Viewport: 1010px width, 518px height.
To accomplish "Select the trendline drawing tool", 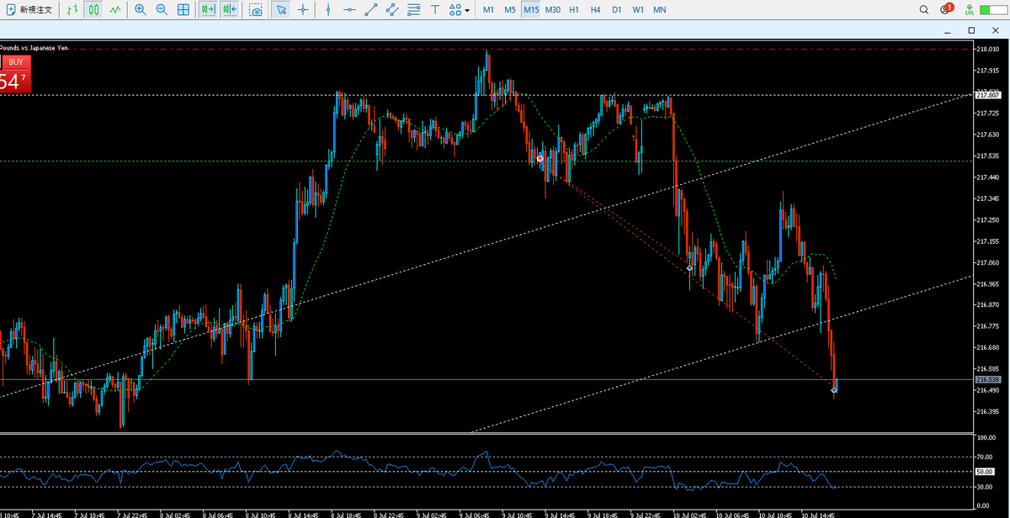I will [370, 10].
